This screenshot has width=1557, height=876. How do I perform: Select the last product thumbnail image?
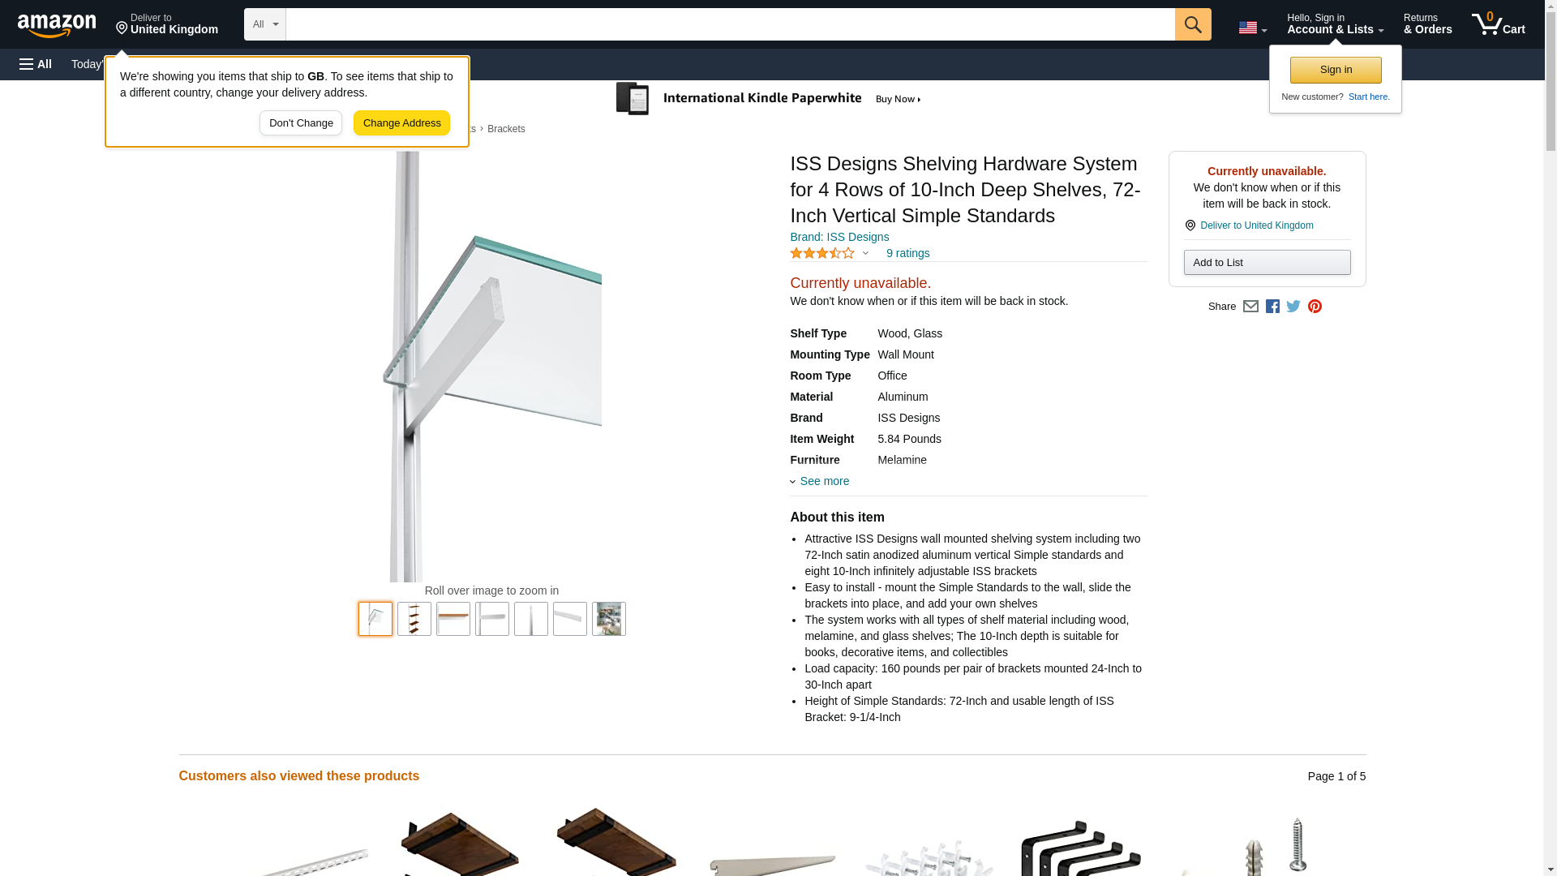[x=609, y=619]
